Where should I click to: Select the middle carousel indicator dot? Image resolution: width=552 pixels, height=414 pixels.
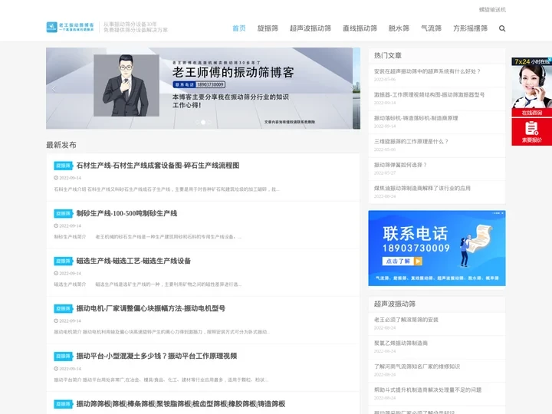click(203, 122)
